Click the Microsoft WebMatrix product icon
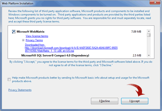Image resolution: width=162 pixels, height=111 pixels. click(x=14, y=32)
